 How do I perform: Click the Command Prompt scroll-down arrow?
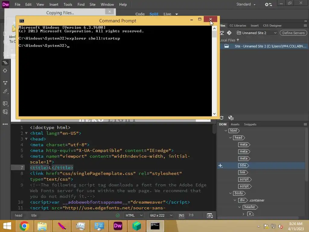tap(215, 114)
